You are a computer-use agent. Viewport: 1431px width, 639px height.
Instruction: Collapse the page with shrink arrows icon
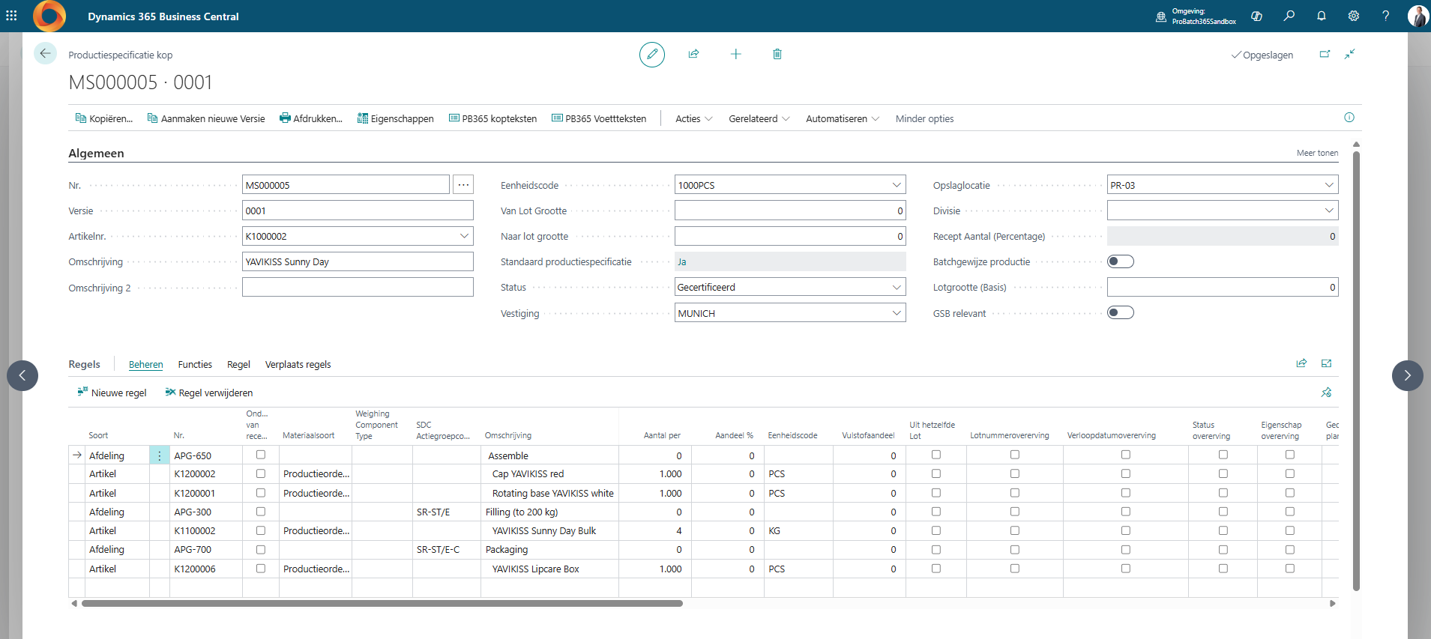1350,54
